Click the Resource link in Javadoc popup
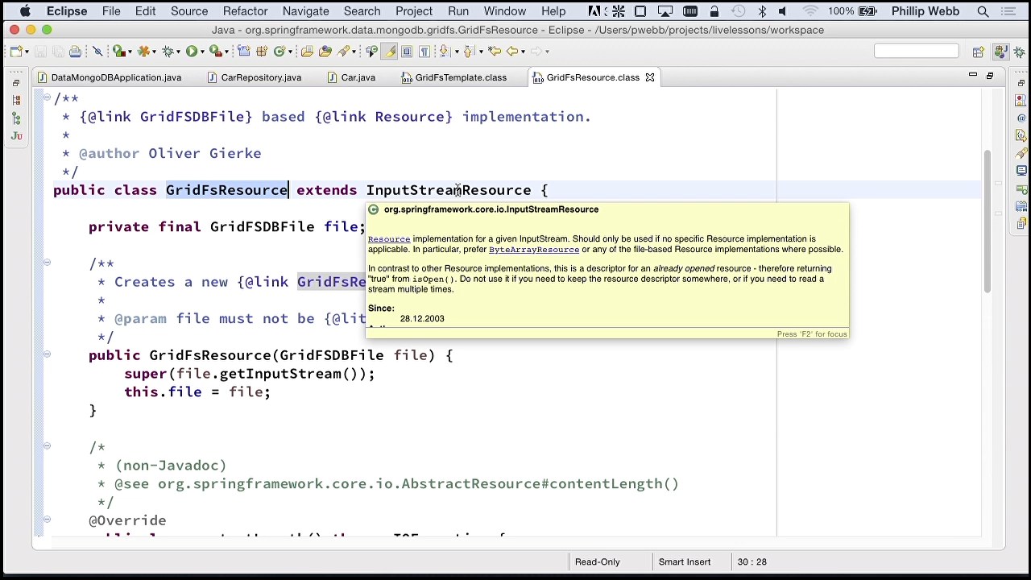This screenshot has width=1031, height=580. click(x=389, y=239)
